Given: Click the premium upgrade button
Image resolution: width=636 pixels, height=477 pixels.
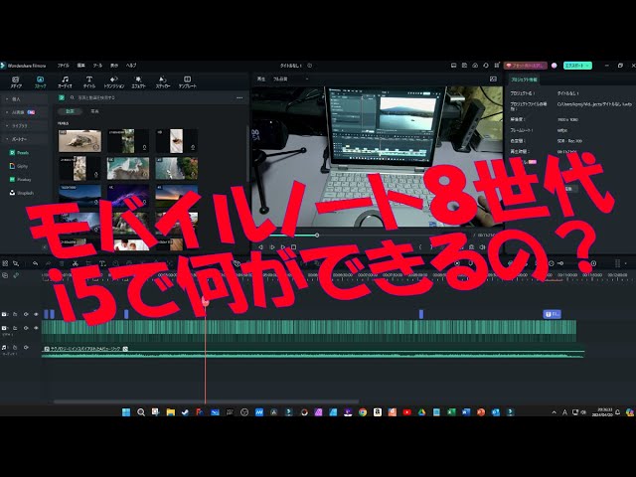Looking at the screenshot, I should coord(526,66).
